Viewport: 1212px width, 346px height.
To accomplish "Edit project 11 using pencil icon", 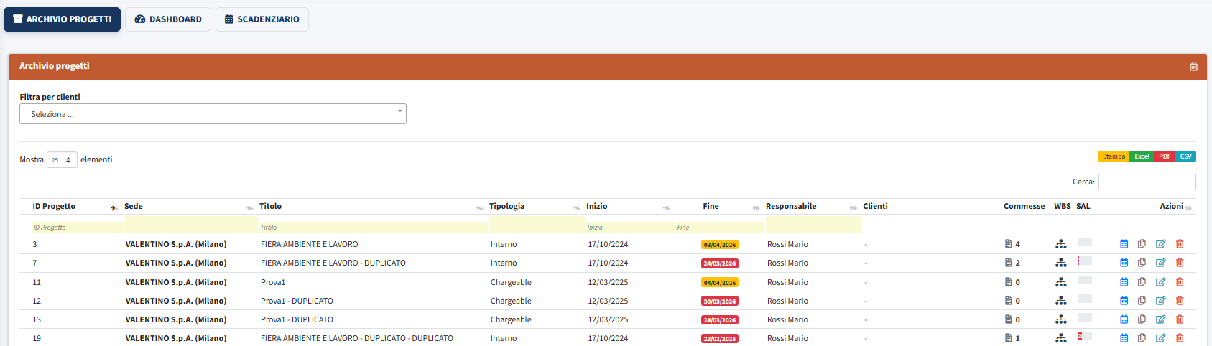I will (1160, 282).
